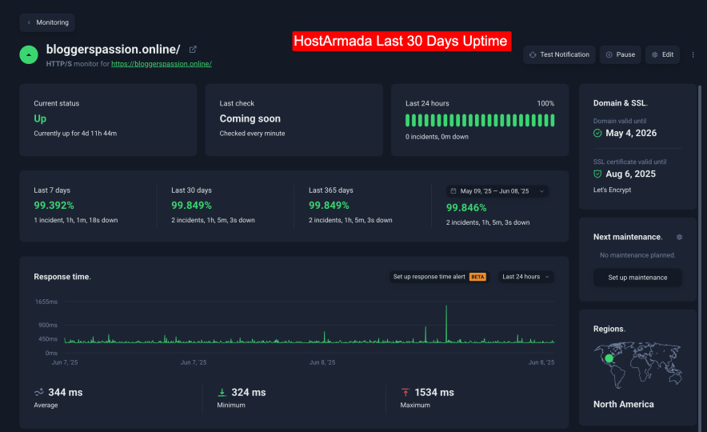Screen dimensions: 707x432
Task: Click the Last 365 days 99.849% value
Action: click(329, 206)
